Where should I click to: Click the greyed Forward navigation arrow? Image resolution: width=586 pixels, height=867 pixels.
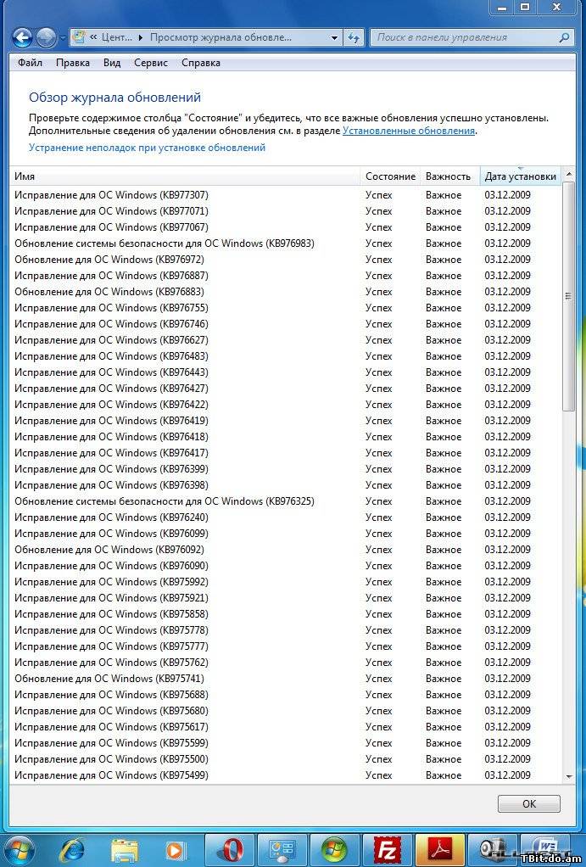pos(46,37)
